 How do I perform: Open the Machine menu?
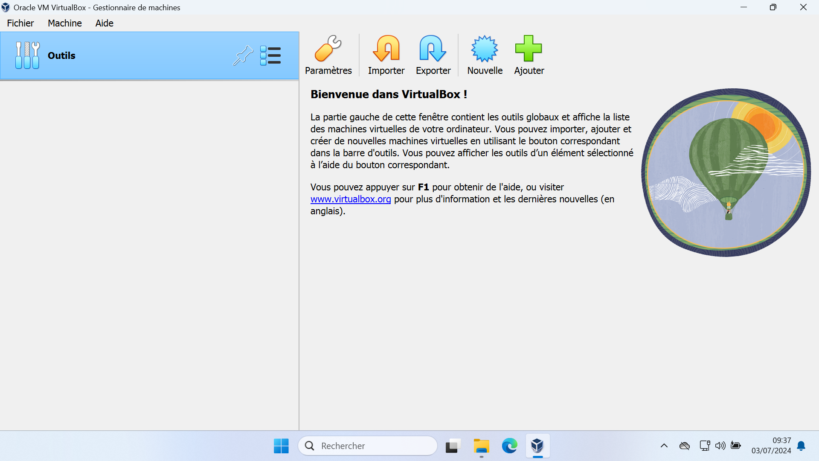(65, 23)
